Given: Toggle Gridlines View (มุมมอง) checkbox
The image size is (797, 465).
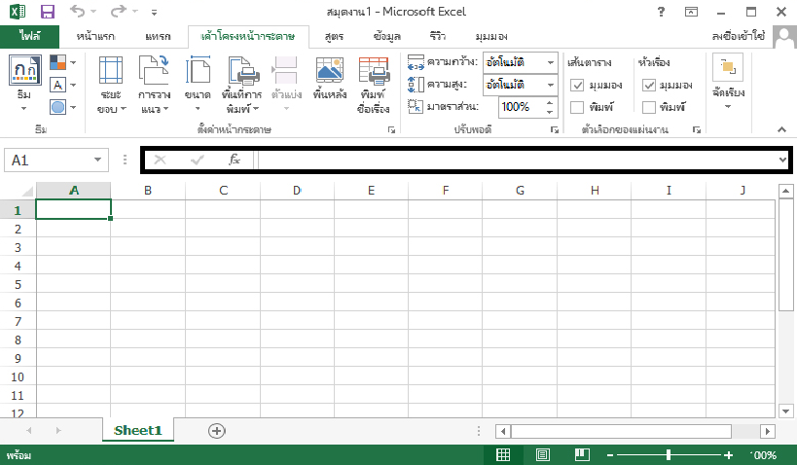Looking at the screenshot, I should tap(577, 85).
